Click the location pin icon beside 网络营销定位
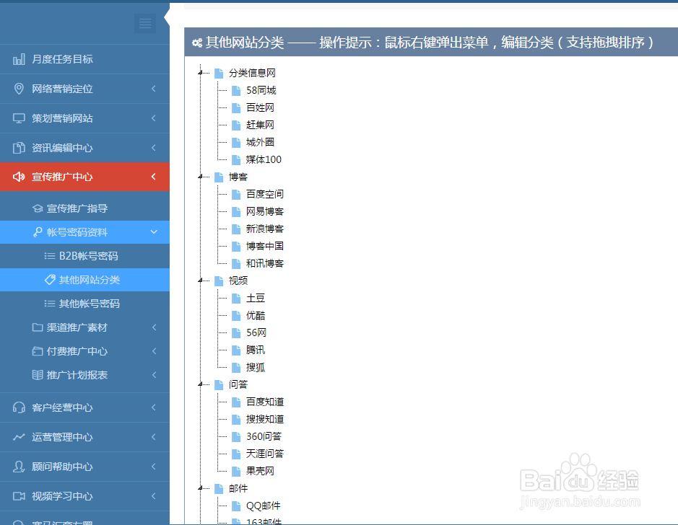The height and width of the screenshot is (525, 678). point(19,89)
